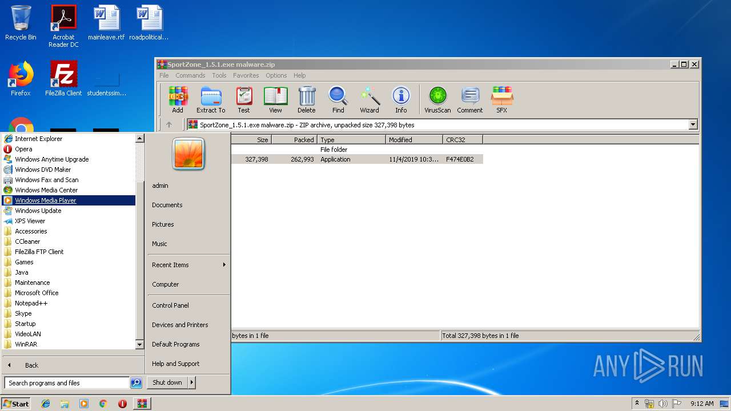
Task: Expand the archive path dropdown
Action: pos(693,124)
